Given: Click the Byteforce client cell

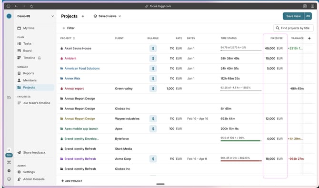Looking at the screenshot, I should click(x=122, y=139).
